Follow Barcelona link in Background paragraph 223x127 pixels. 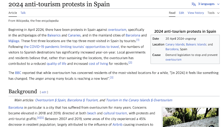(16, 108)
